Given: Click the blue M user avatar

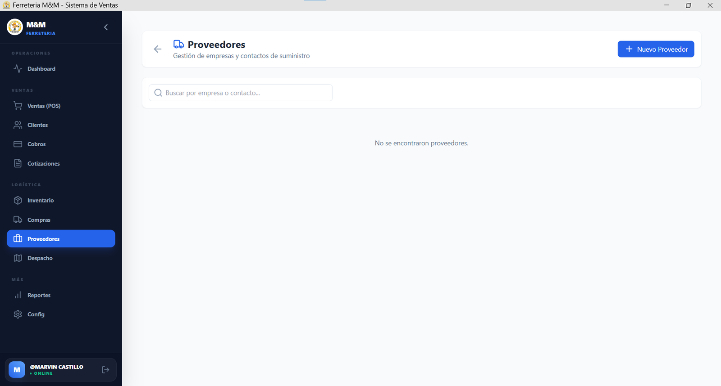Looking at the screenshot, I should point(17,370).
